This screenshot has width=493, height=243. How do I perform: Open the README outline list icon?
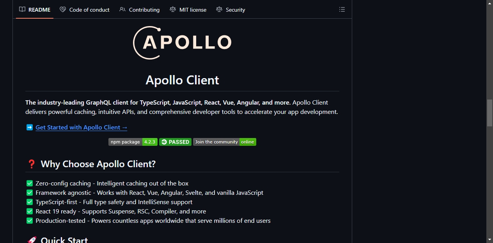coord(342,9)
